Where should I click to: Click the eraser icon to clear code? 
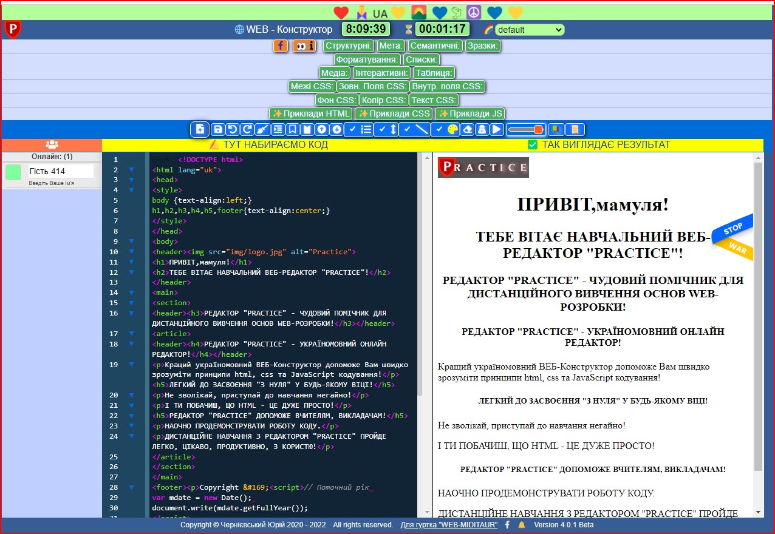point(467,129)
